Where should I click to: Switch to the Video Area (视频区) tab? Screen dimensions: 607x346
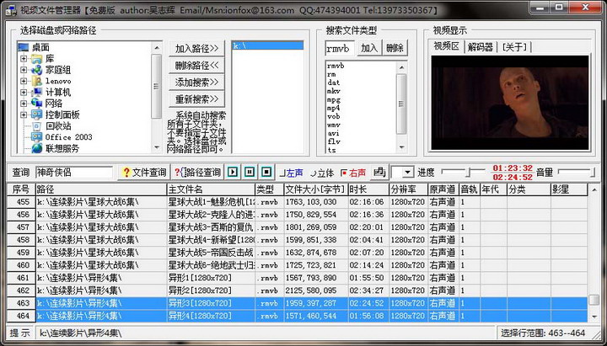coord(446,47)
